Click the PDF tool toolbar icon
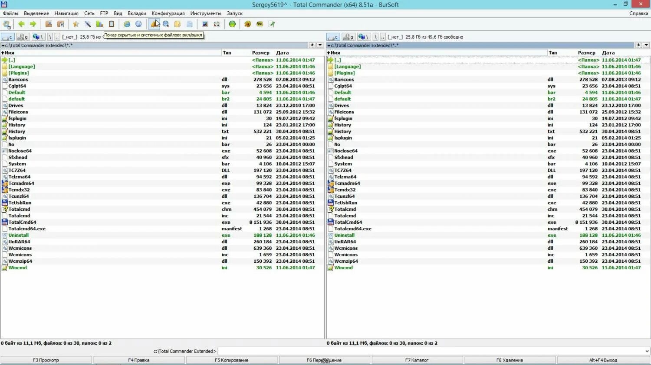Image resolution: width=651 pixels, height=365 pixels. coord(260,24)
